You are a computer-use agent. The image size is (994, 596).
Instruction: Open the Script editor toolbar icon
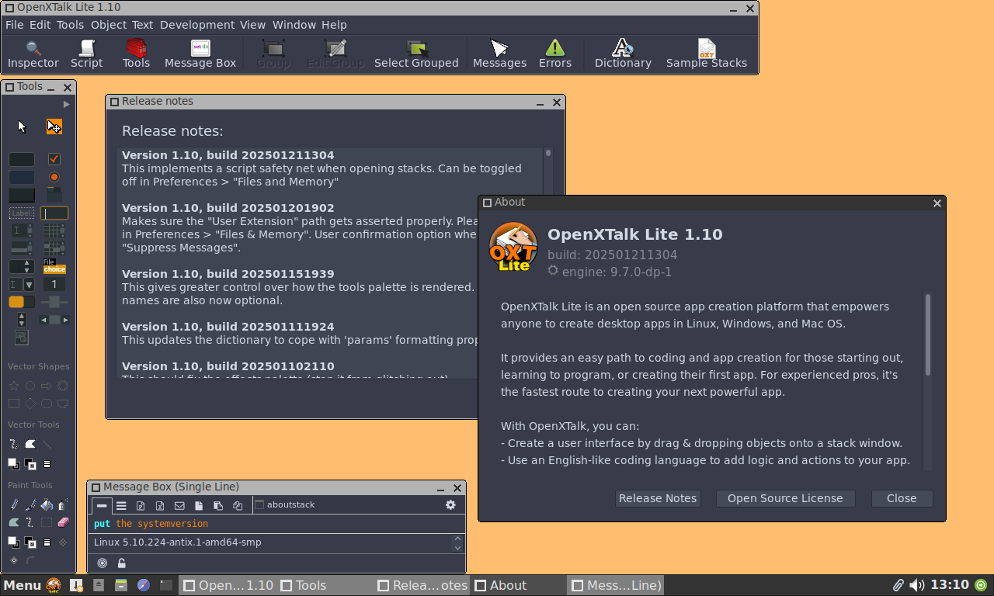(86, 55)
